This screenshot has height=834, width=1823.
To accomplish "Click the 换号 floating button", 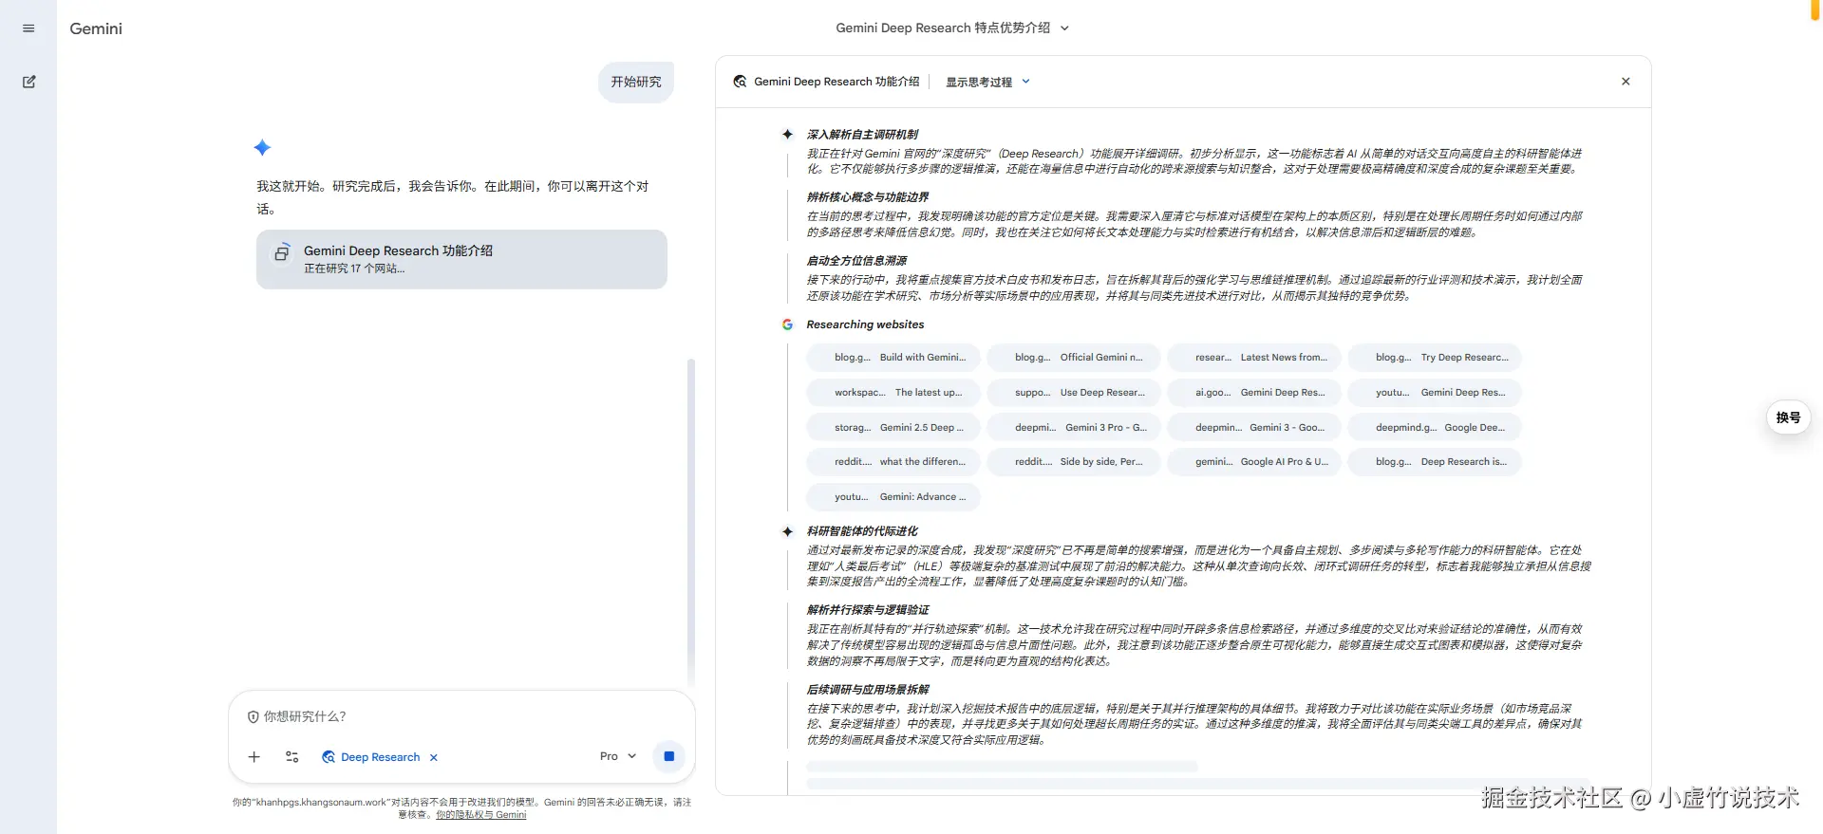I will tap(1788, 417).
